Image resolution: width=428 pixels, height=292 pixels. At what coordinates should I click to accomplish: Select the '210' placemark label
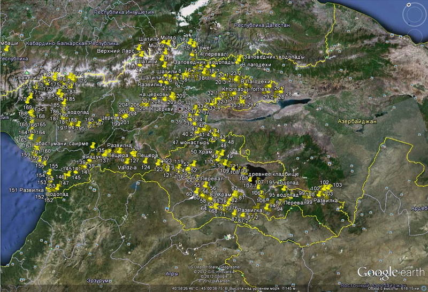(167, 88)
